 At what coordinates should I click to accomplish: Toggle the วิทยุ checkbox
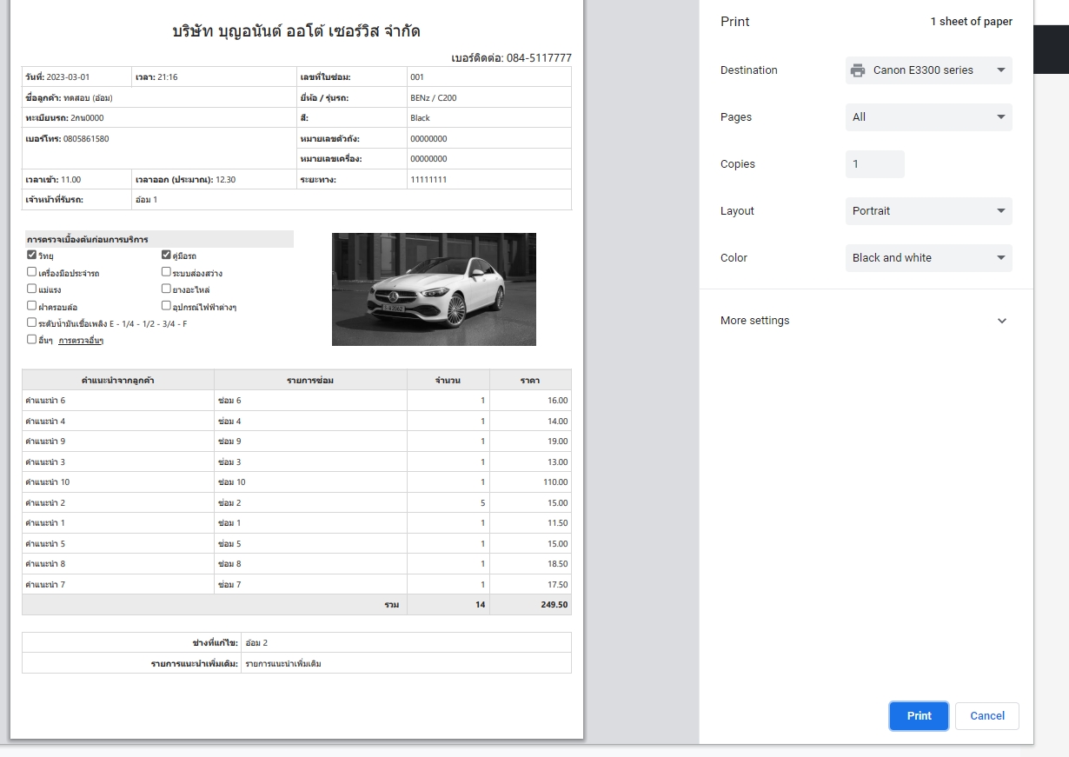tap(32, 256)
